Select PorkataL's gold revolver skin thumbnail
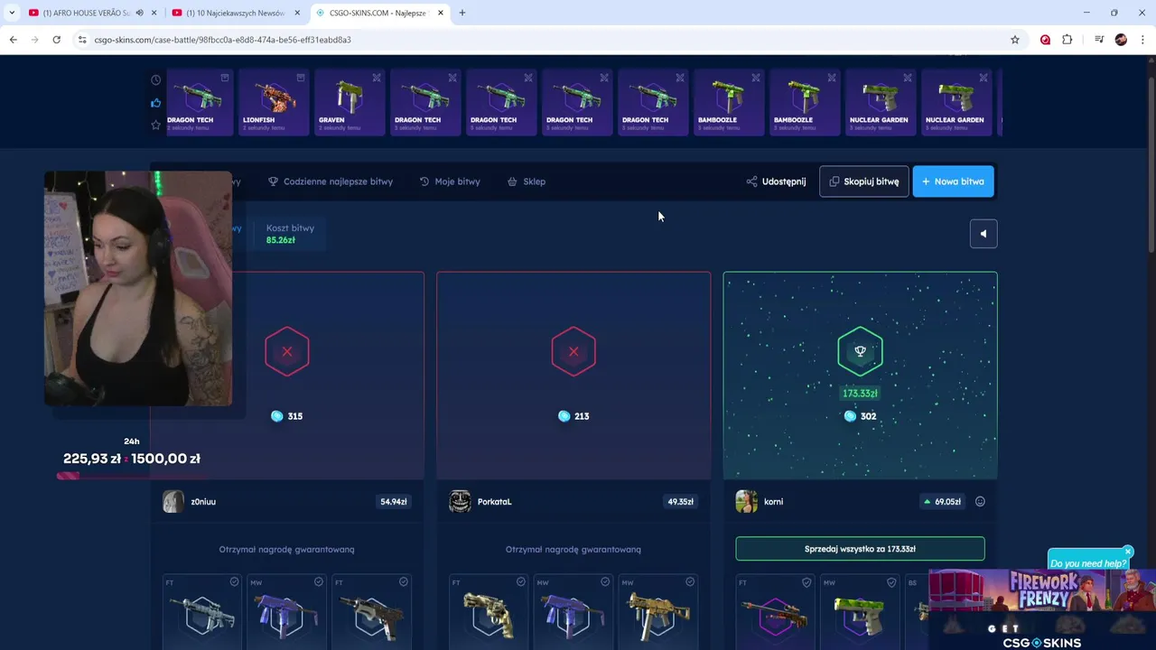Image resolution: width=1156 pixels, height=650 pixels. coord(489,615)
